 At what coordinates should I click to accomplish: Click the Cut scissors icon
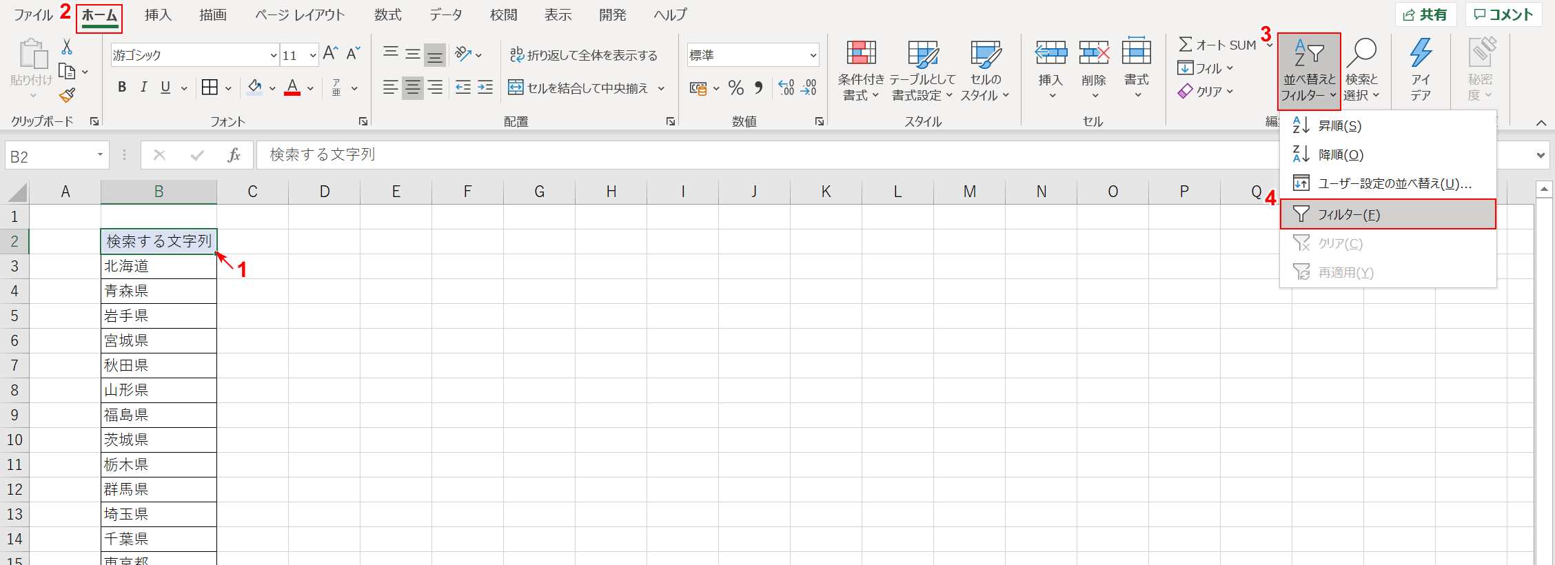(x=67, y=47)
